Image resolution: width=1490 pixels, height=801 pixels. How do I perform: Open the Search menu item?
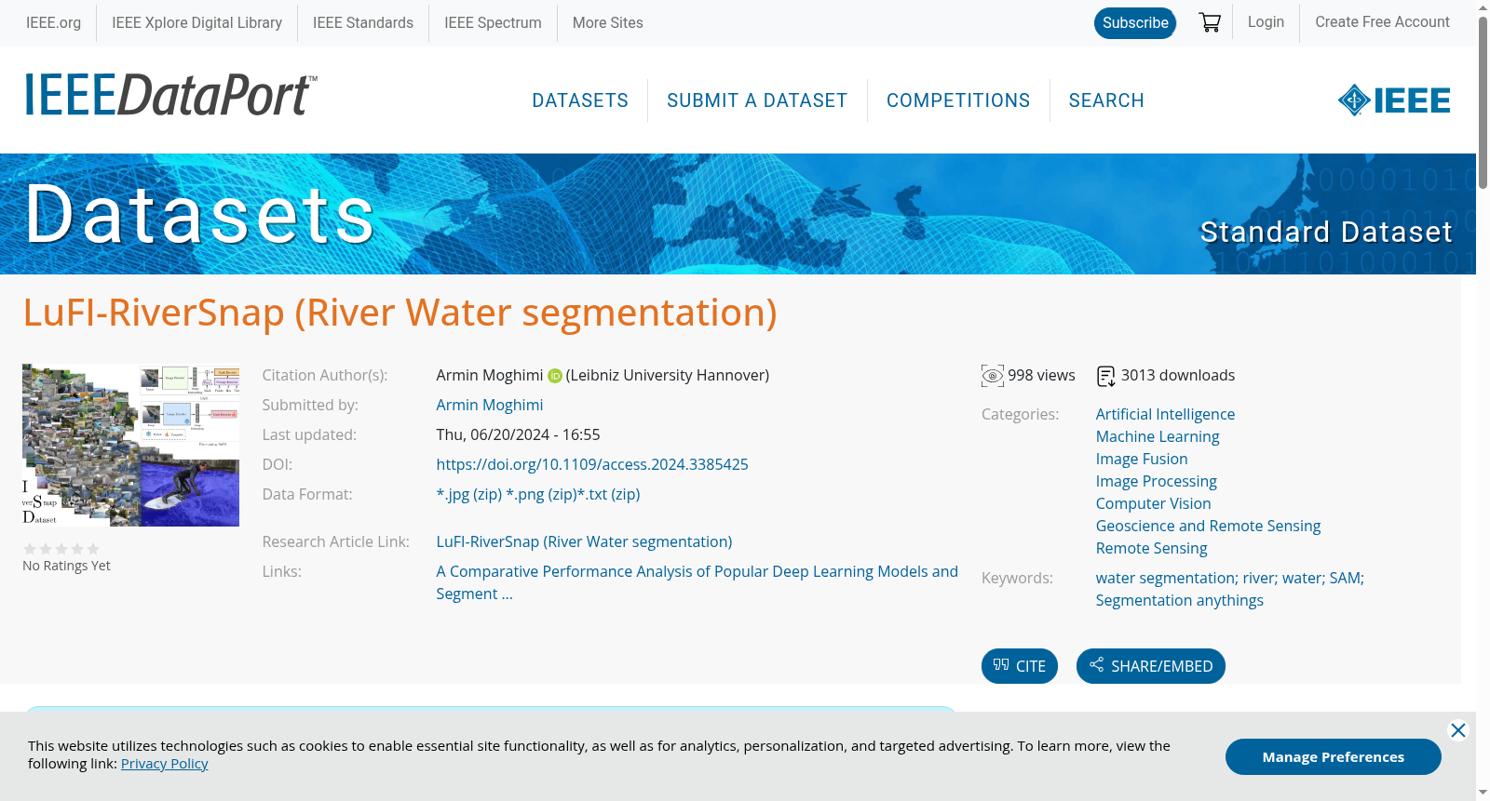tap(1106, 100)
